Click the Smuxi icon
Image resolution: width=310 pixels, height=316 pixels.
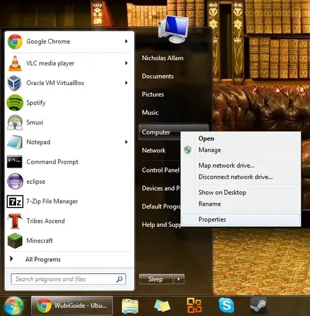[15, 122]
